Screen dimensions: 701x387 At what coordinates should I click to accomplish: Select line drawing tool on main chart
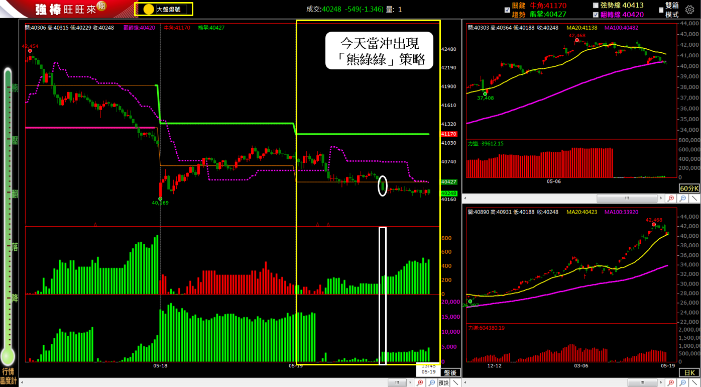[455, 382]
